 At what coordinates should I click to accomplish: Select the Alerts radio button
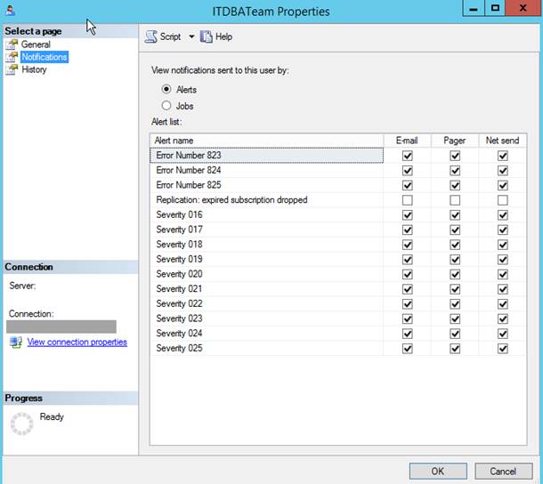click(x=166, y=89)
